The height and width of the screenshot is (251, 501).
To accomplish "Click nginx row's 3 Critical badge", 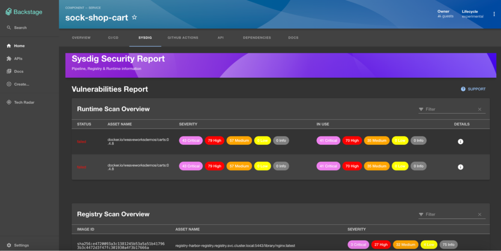I will point(358,245).
